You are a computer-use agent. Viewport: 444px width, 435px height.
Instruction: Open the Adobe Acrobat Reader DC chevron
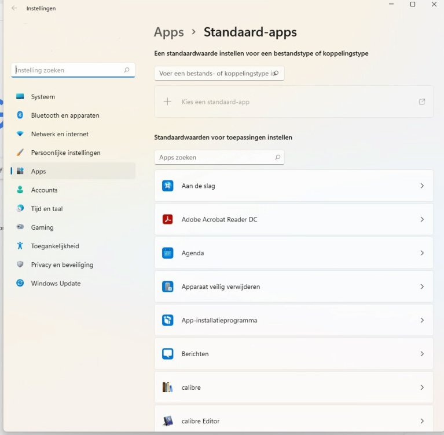[422, 219]
